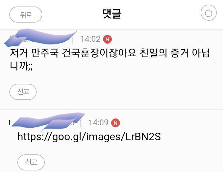The width and height of the screenshot is (223, 172).
Task: Tap the 댓글 header title
Action: [112, 14]
